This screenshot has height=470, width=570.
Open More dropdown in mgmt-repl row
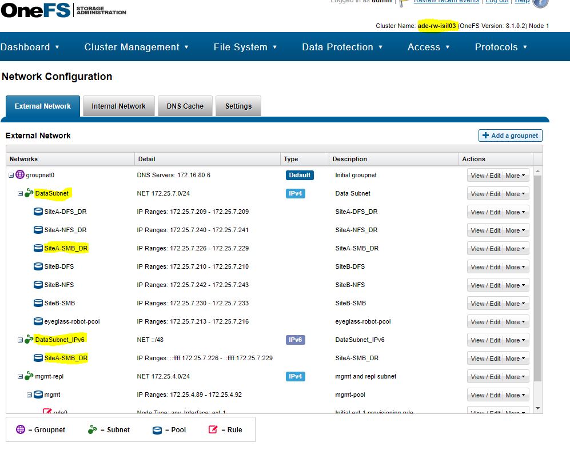[516, 377]
